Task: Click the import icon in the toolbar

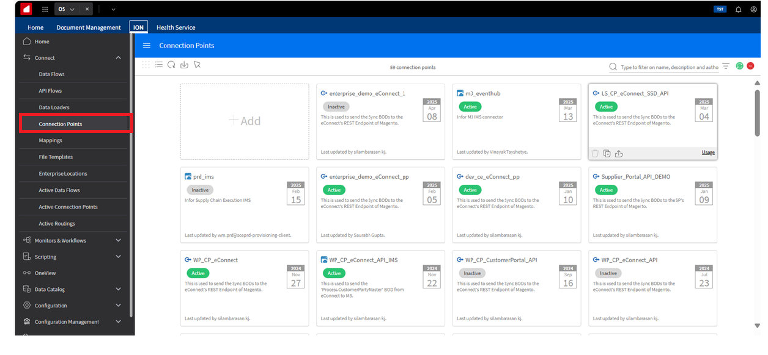Action: pyautogui.click(x=184, y=65)
